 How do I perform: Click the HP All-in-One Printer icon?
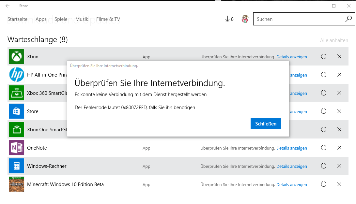click(17, 75)
